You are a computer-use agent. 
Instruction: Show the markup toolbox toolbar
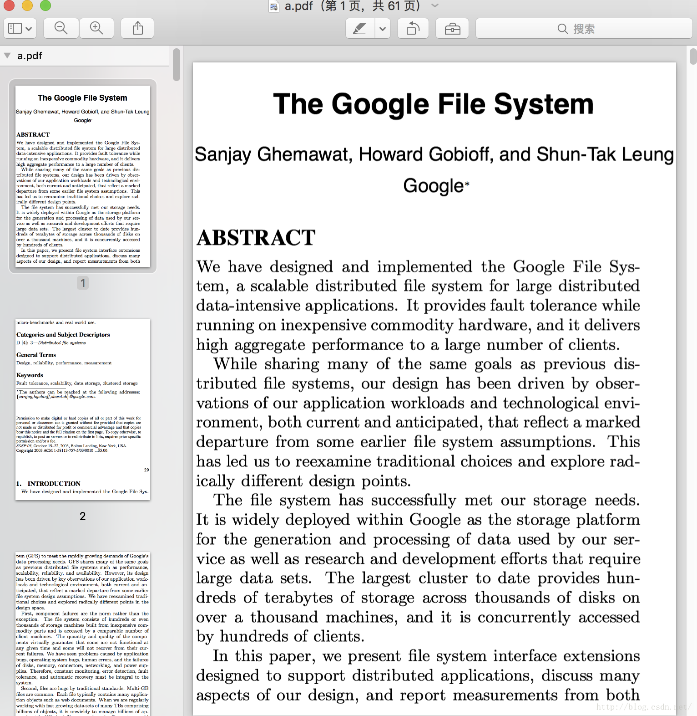tap(452, 29)
